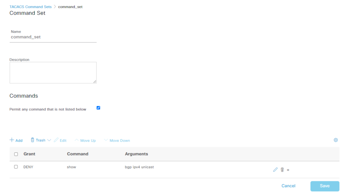
Task: Click the Cancel link
Action: pos(288,186)
